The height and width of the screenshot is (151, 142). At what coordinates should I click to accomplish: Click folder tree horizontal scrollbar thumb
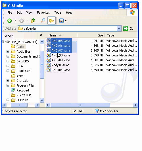coord(19,105)
